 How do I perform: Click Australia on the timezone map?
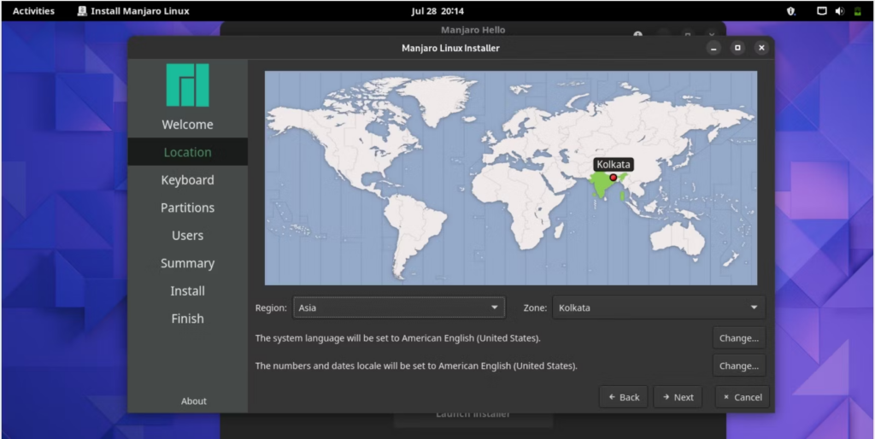click(678, 240)
